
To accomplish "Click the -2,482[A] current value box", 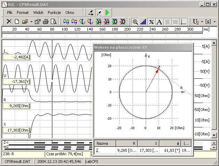I will [16, 57].
